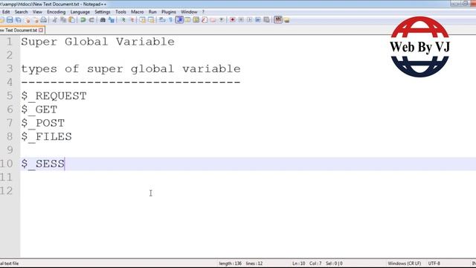Toggle Show All Characters icon
476x268 pixels.
pyautogui.click(x=170, y=20)
